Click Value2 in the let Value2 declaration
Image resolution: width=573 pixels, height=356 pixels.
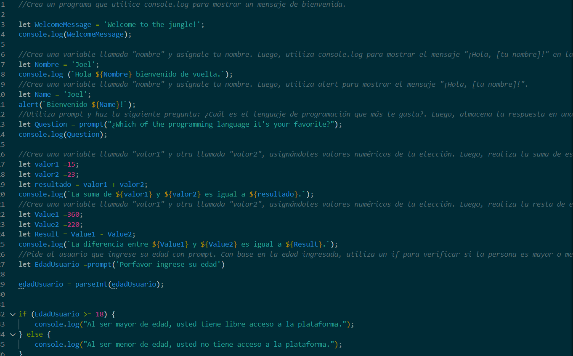click(47, 224)
